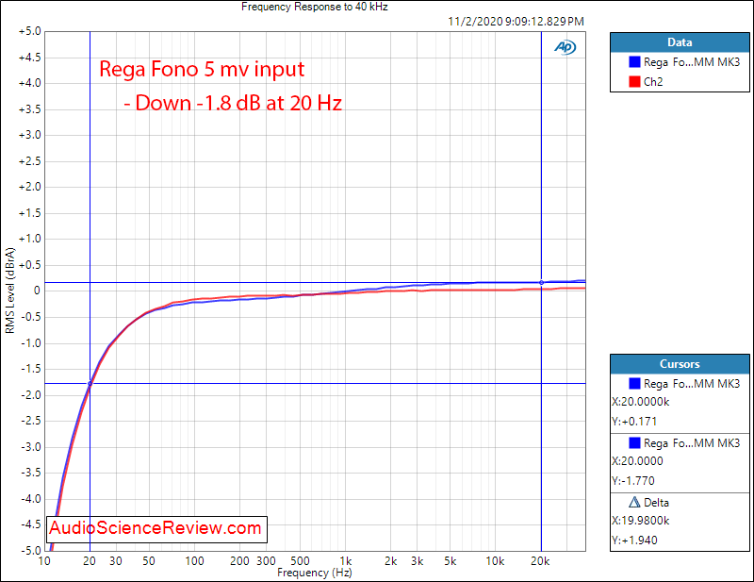Select the Ch2 trace label in Data legend
The image size is (754, 582).
[x=653, y=82]
